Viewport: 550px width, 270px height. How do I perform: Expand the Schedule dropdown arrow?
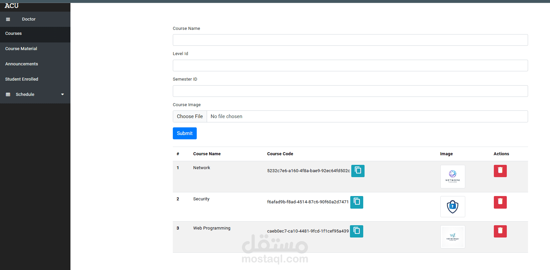(62, 95)
